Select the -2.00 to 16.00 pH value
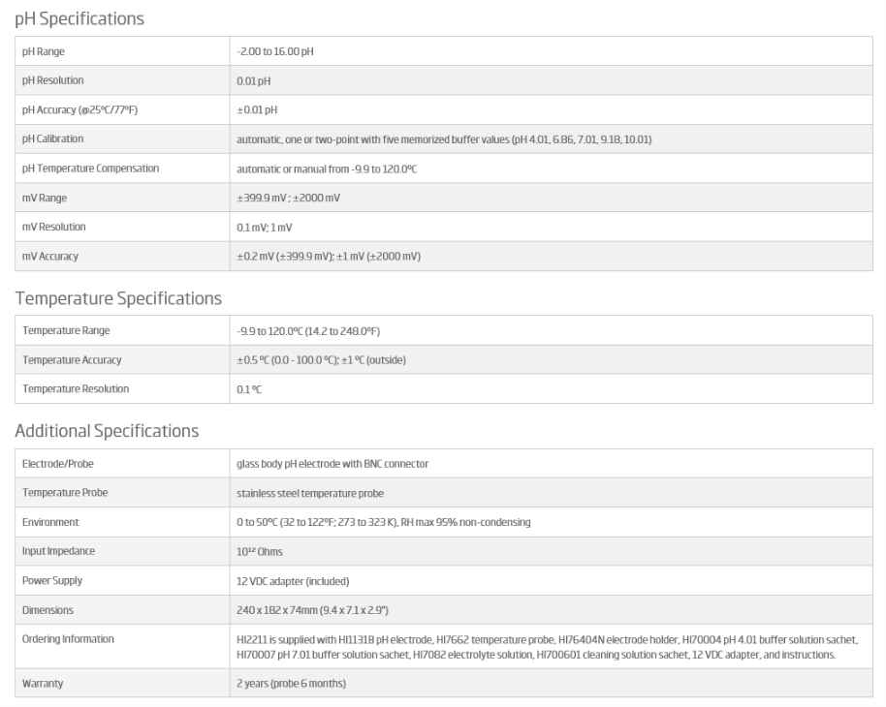This screenshot has width=886, height=707. (276, 51)
